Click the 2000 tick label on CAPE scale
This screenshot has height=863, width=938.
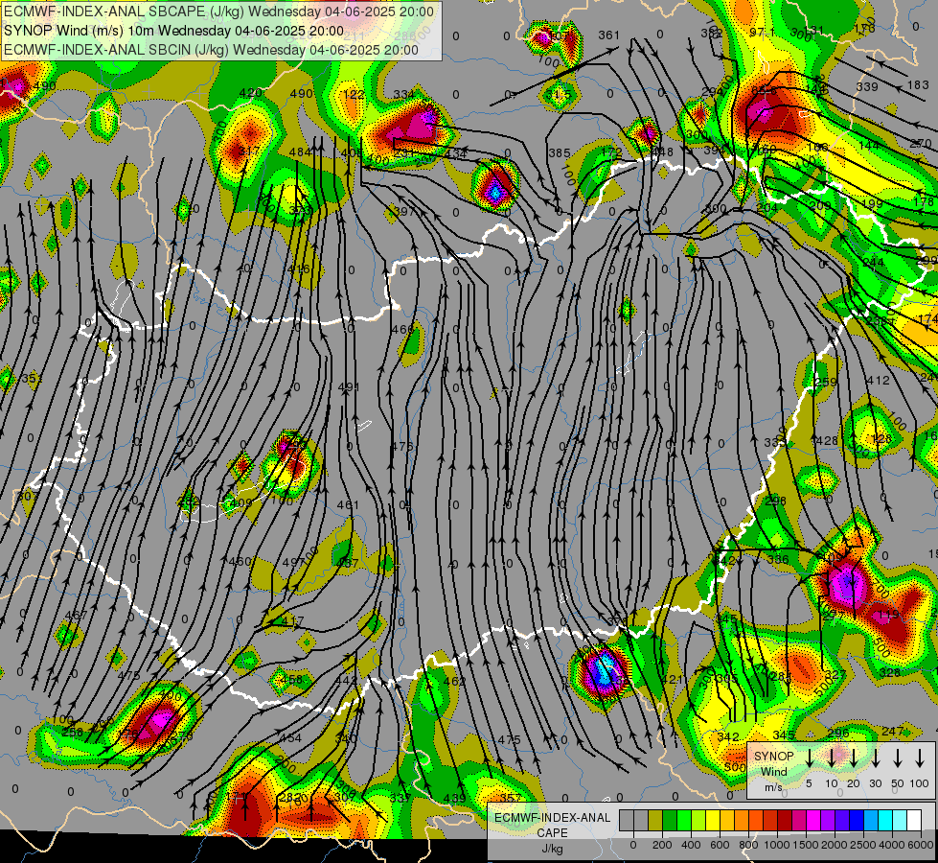pos(835,845)
